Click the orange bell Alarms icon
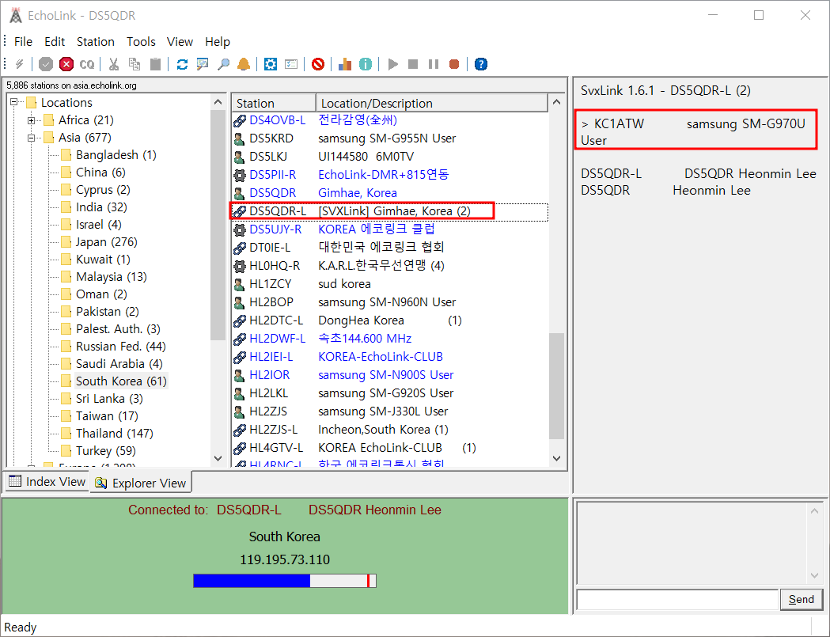The height and width of the screenshot is (637, 830). [x=244, y=64]
